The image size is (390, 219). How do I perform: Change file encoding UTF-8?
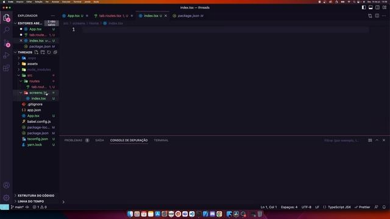click(306, 207)
